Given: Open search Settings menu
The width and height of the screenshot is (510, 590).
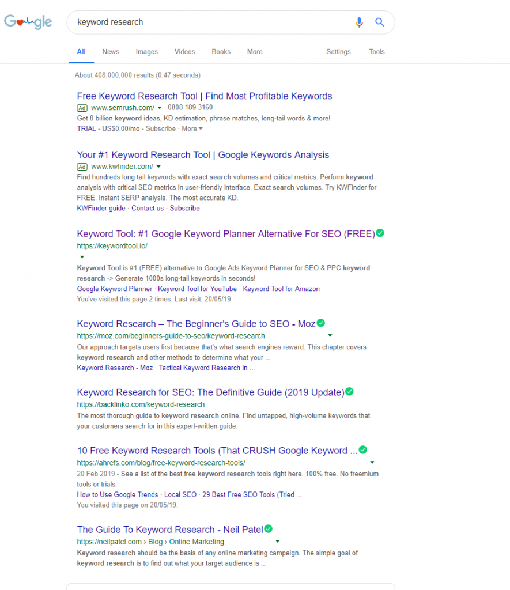Looking at the screenshot, I should click(x=338, y=52).
